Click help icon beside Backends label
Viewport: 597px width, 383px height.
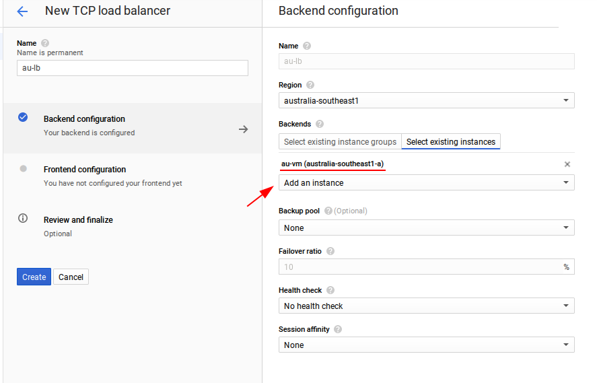point(320,124)
